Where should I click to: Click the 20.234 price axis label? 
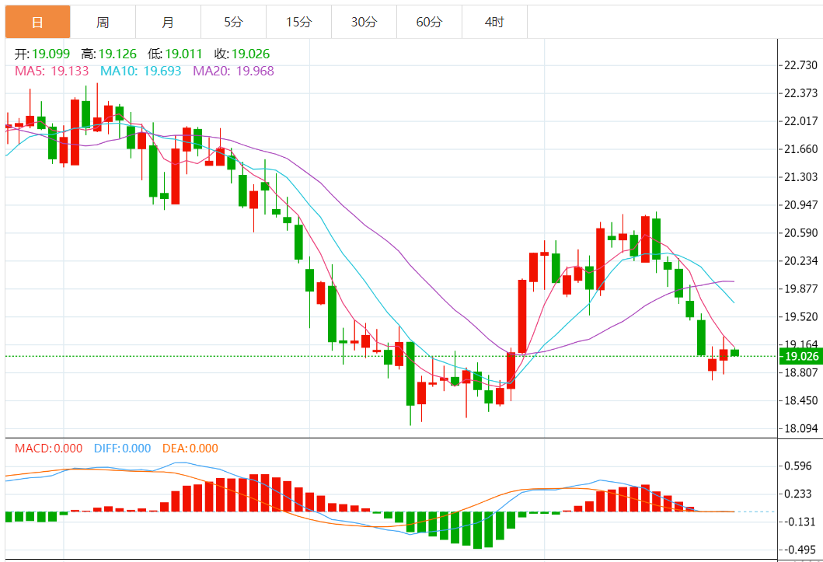pyautogui.click(x=800, y=261)
